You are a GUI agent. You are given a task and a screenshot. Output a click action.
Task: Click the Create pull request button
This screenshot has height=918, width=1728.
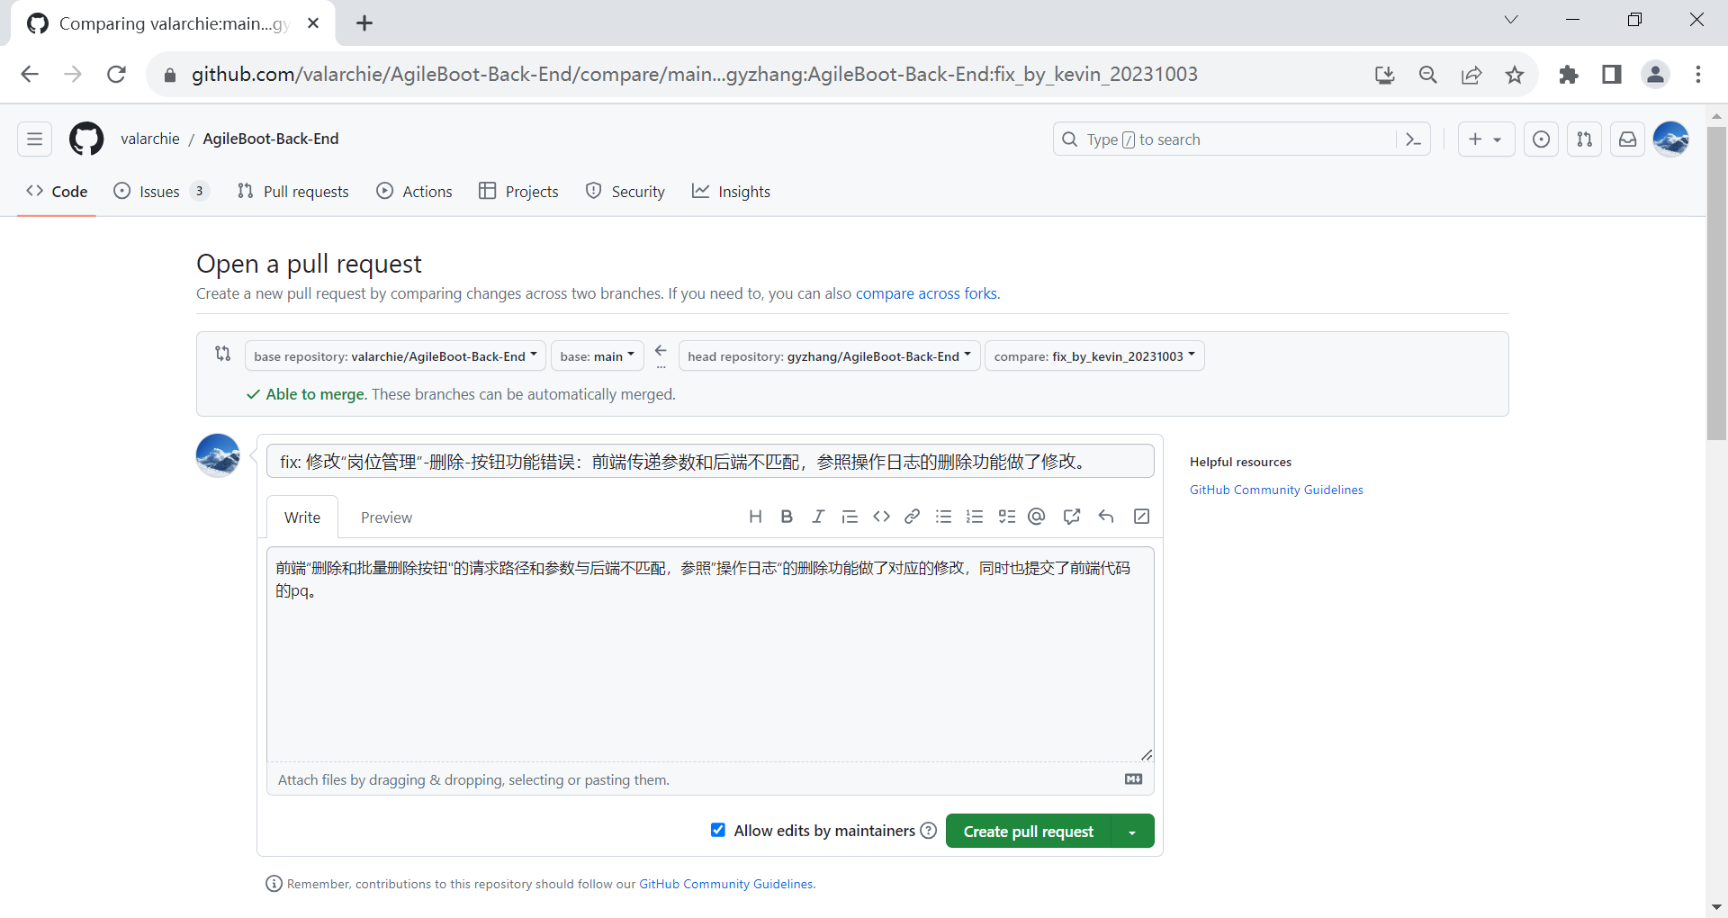click(x=1029, y=832)
